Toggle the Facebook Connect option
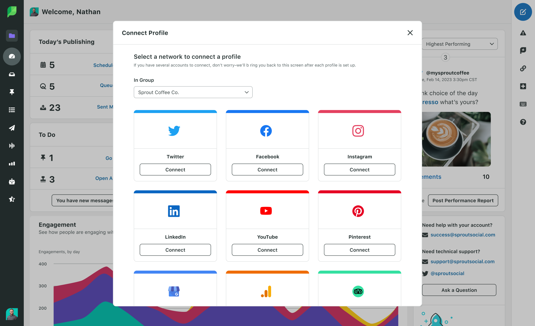535x326 pixels. 267,169
